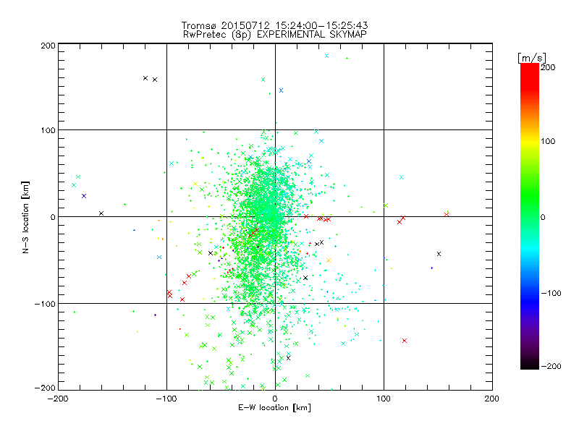Image resolution: width=579 pixels, height=434 pixels.
Task: Click the colorbar label "100" beside yellow
Action: [x=548, y=141]
